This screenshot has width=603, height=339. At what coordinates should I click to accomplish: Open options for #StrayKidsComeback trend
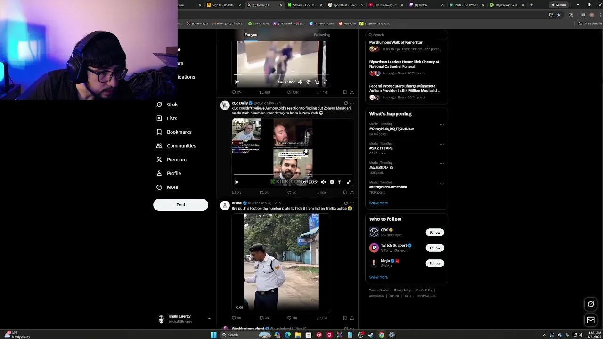pyautogui.click(x=442, y=183)
